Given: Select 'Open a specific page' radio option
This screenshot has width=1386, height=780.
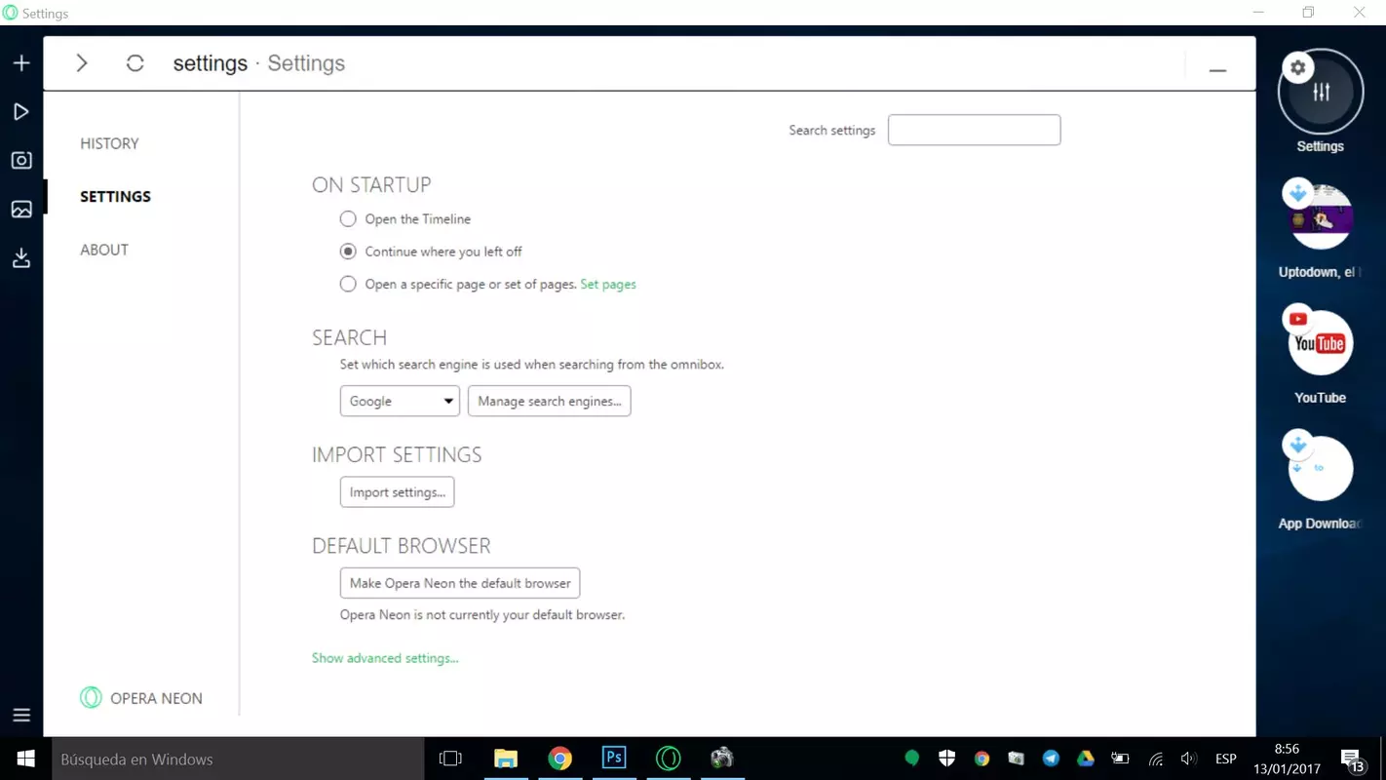Looking at the screenshot, I should coord(348,285).
